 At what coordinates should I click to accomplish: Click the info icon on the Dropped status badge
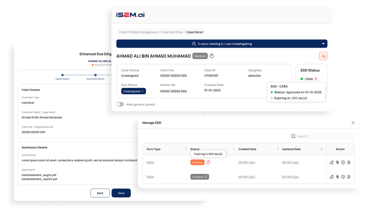click(x=206, y=176)
